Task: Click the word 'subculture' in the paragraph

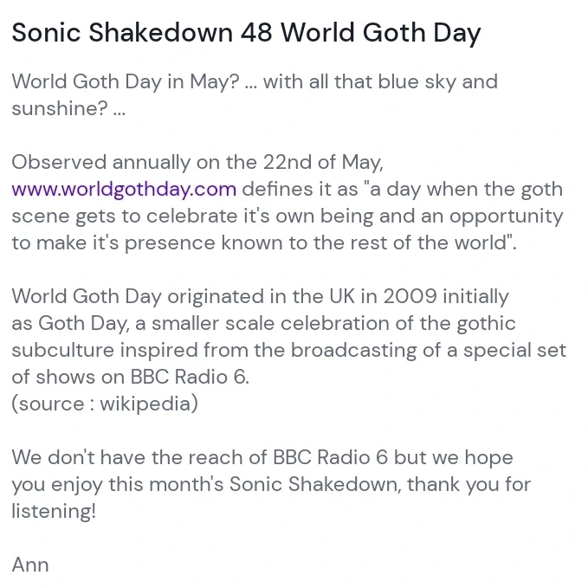Action: click(62, 350)
